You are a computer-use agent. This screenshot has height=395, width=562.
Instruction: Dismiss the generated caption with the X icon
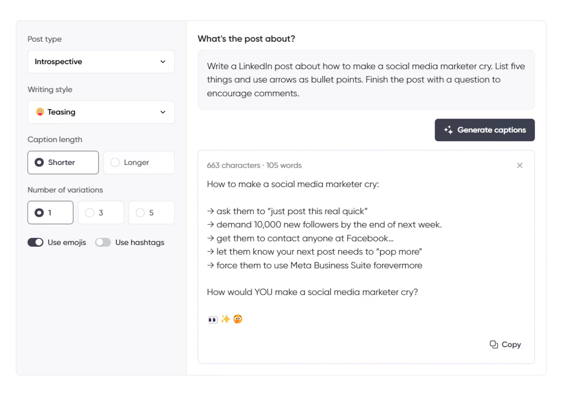520,165
